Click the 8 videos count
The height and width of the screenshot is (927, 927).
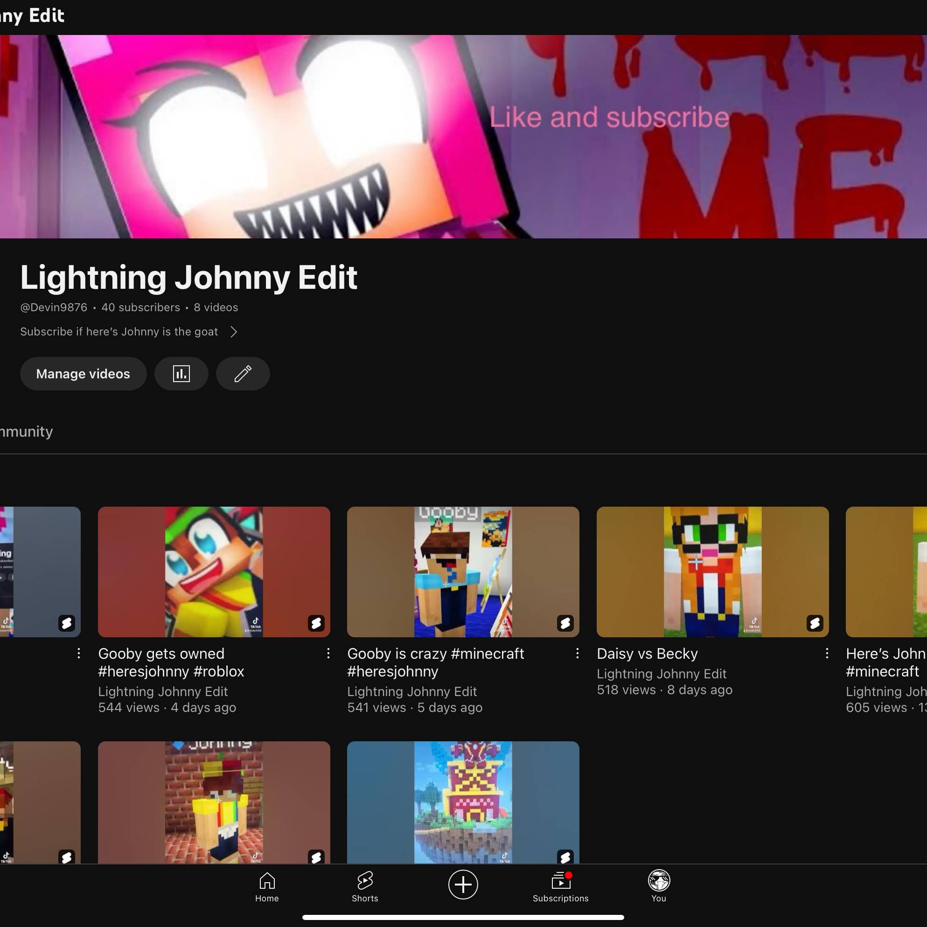coord(216,307)
